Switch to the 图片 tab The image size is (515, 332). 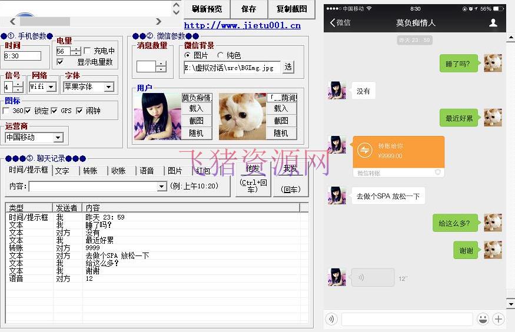[175, 171]
